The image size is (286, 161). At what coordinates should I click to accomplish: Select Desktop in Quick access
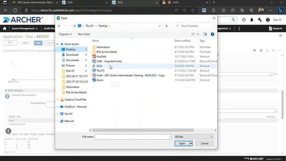[71, 49]
